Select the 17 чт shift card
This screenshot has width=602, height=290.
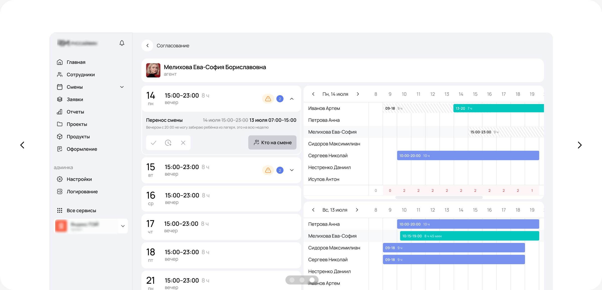(x=221, y=227)
